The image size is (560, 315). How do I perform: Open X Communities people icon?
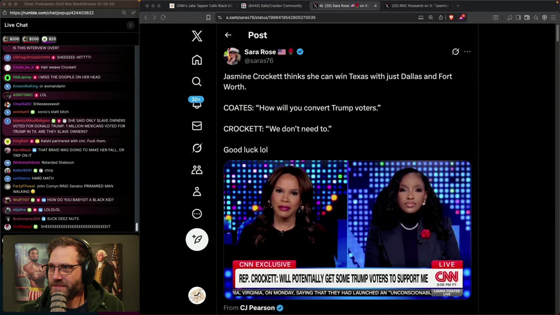[197, 170]
